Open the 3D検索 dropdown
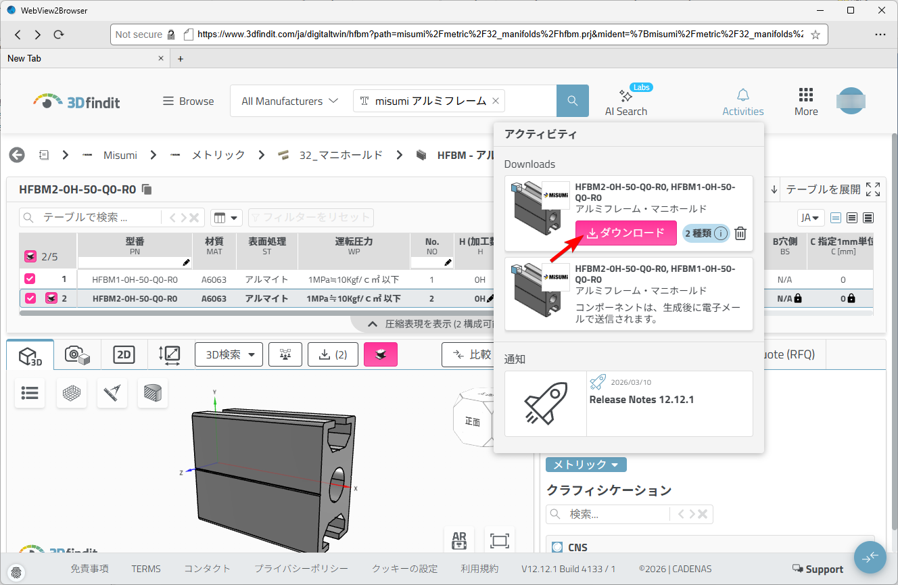Screen dimensions: 898x585 click(229, 354)
